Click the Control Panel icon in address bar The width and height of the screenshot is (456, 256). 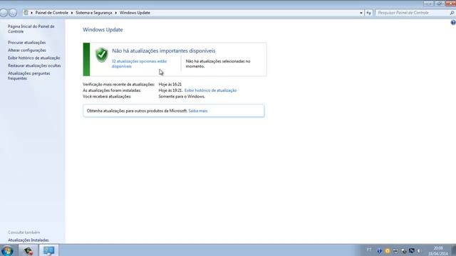coord(26,13)
